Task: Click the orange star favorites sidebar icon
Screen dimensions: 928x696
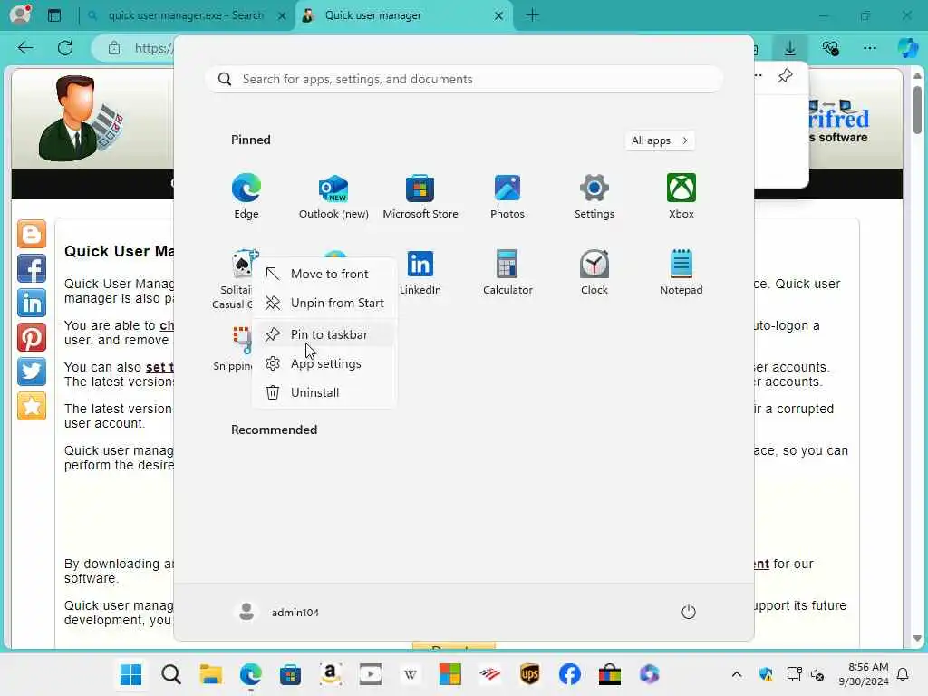Action: pos(32,406)
